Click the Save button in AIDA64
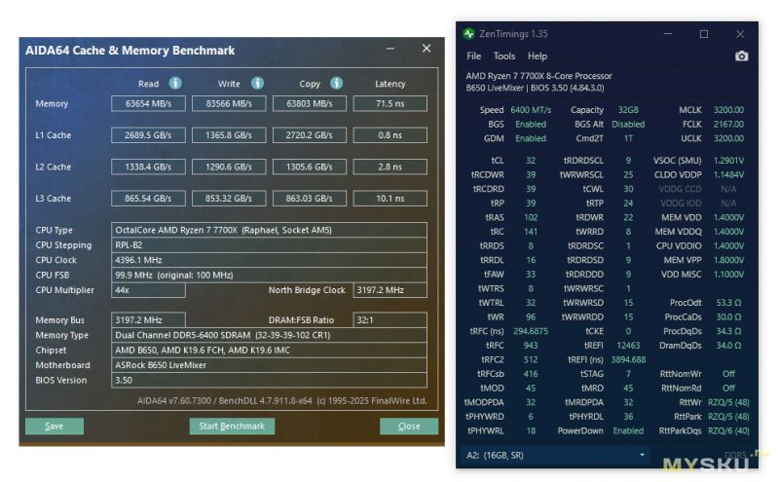This screenshot has height=482, width=779. tap(55, 426)
